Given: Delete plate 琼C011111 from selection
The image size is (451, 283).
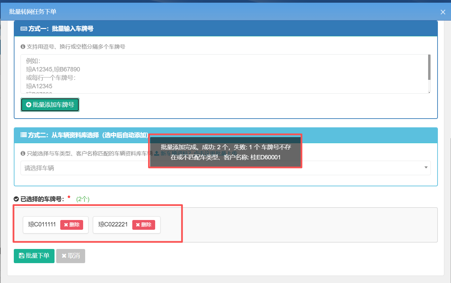Looking at the screenshot, I should click(72, 225).
